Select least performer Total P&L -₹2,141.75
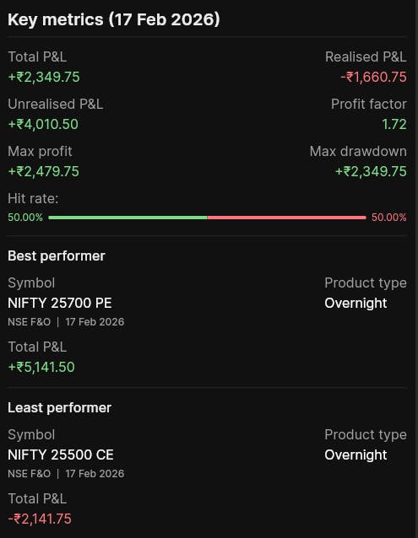The image size is (418, 538). 40,519
